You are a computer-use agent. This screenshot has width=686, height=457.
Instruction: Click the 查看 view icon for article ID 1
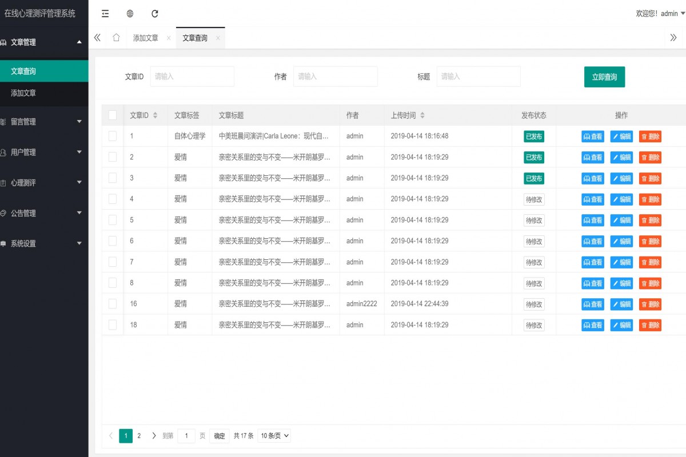[x=593, y=136]
